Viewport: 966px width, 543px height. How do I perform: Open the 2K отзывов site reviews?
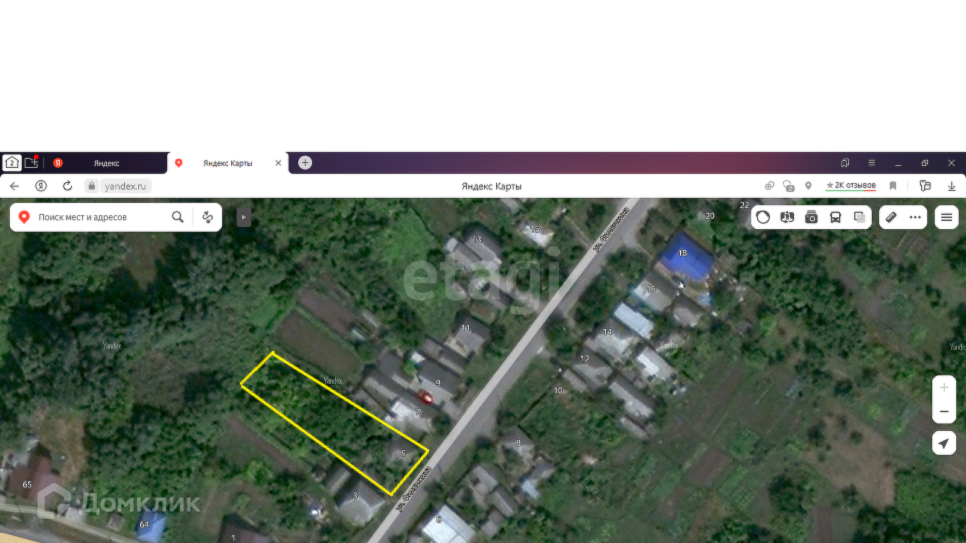(x=851, y=185)
